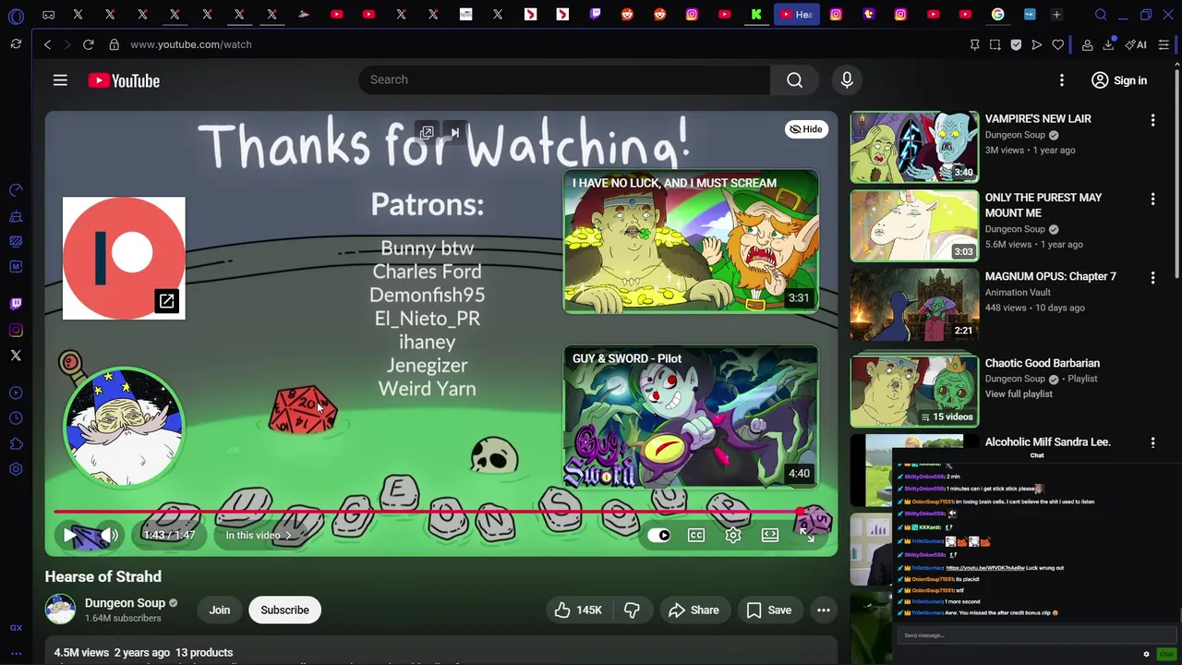The width and height of the screenshot is (1182, 665).
Task: Open menu for 'MAGNUM OPUS: Chapter 7'
Action: pos(1152,277)
